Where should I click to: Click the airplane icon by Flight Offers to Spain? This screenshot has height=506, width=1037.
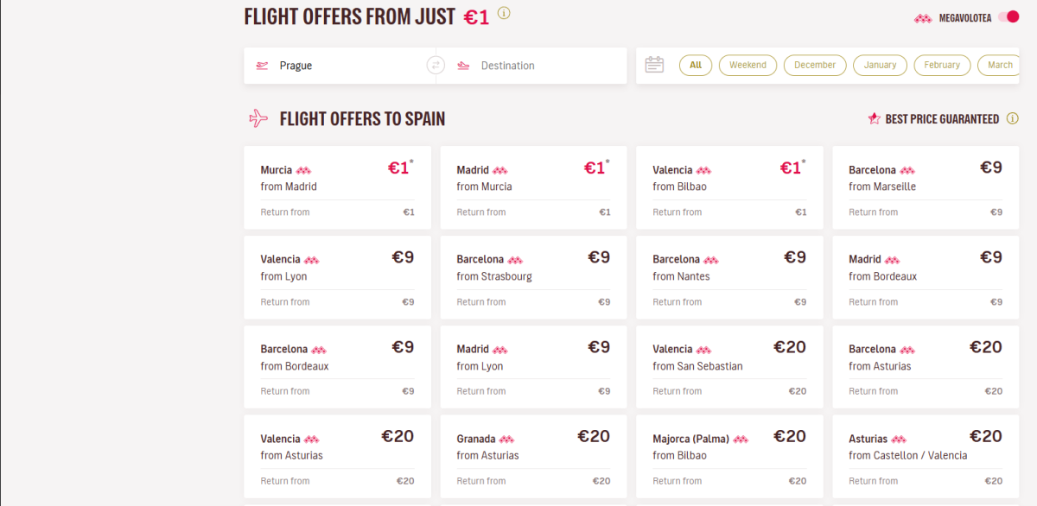[x=258, y=118]
